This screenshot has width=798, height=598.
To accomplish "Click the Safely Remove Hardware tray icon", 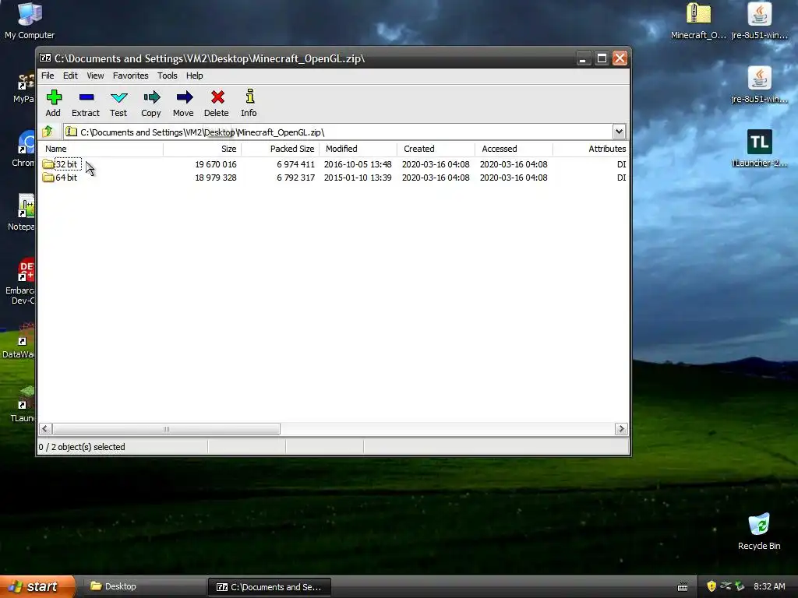I will pos(740,586).
